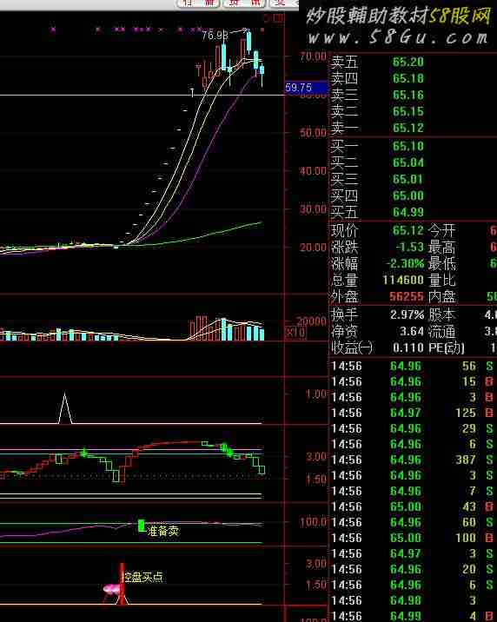This screenshot has height=622, width=497.
Task: Switch to the 资讯 tab
Action: click(244, 3)
